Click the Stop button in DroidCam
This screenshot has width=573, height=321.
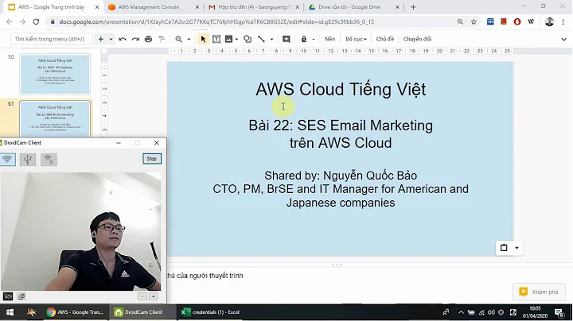tap(152, 159)
